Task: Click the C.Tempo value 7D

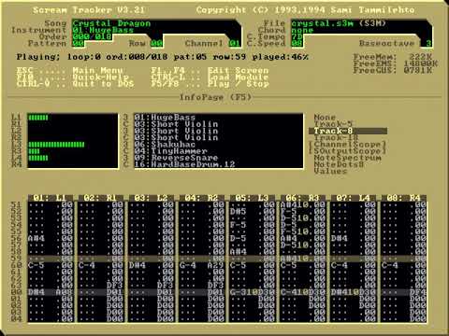Action: (297, 36)
